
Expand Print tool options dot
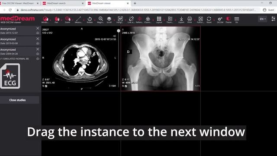coord(195,20)
